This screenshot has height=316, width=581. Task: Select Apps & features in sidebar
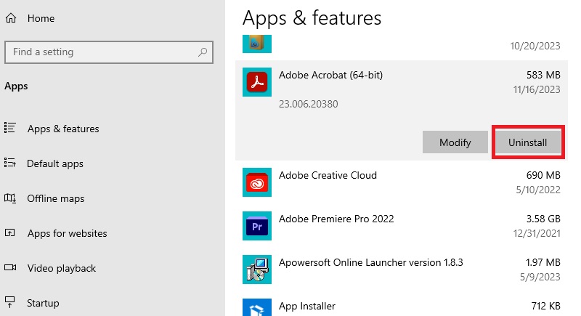(x=63, y=129)
